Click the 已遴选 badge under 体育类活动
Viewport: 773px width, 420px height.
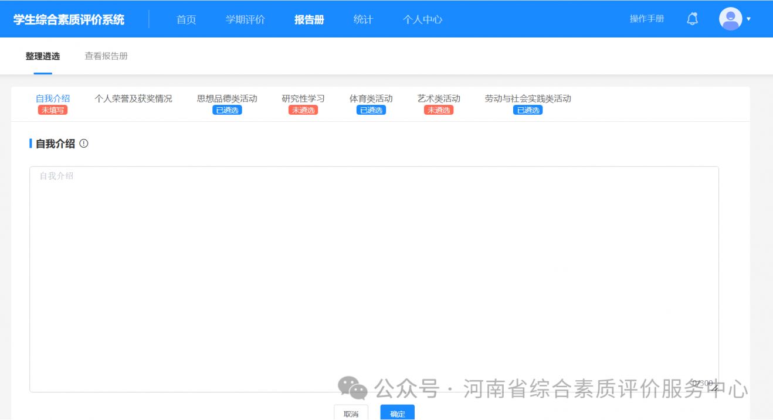[x=371, y=110]
